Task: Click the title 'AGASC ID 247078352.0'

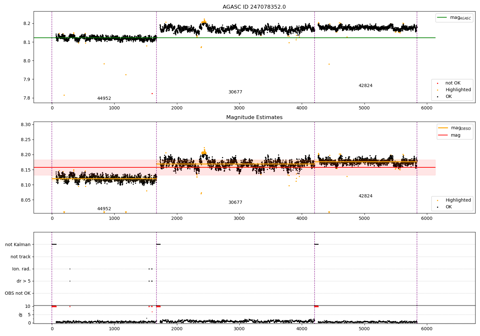Action: coord(254,7)
